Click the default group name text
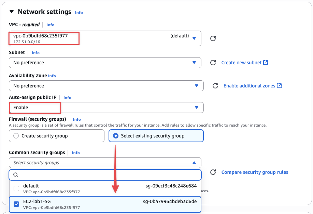 click(31, 186)
